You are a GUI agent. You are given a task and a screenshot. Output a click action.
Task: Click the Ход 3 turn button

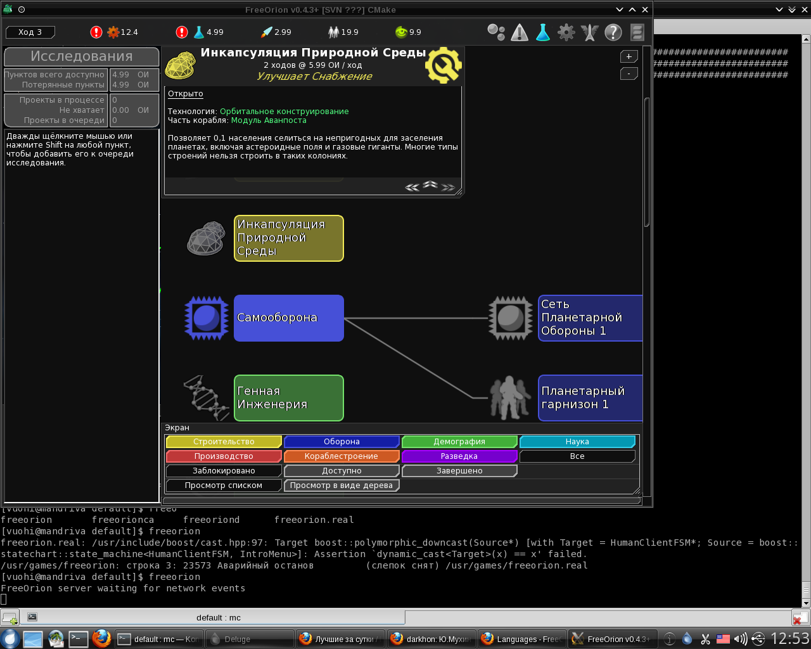click(x=30, y=32)
